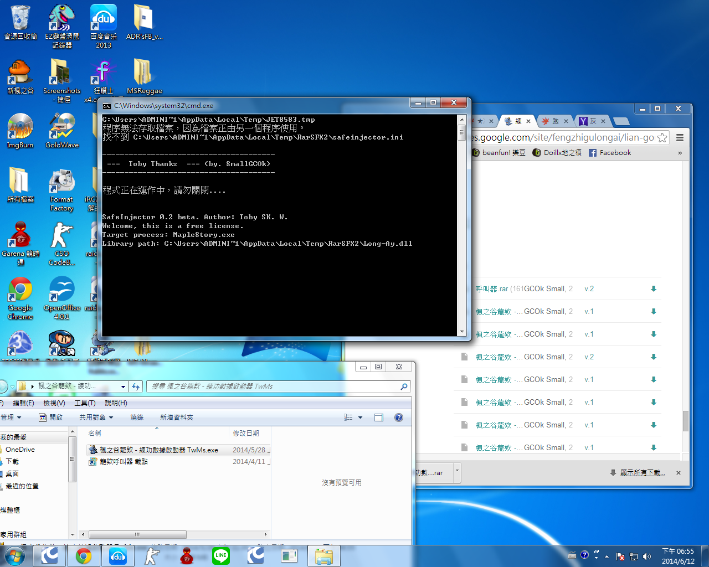Image resolution: width=709 pixels, height=567 pixels.
Task: Open CSO CodeB desktop shortcut
Action: point(61,244)
